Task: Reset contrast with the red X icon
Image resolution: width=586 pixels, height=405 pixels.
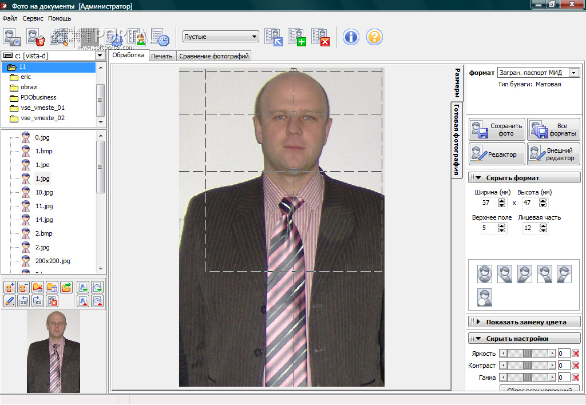Action: 576,366
